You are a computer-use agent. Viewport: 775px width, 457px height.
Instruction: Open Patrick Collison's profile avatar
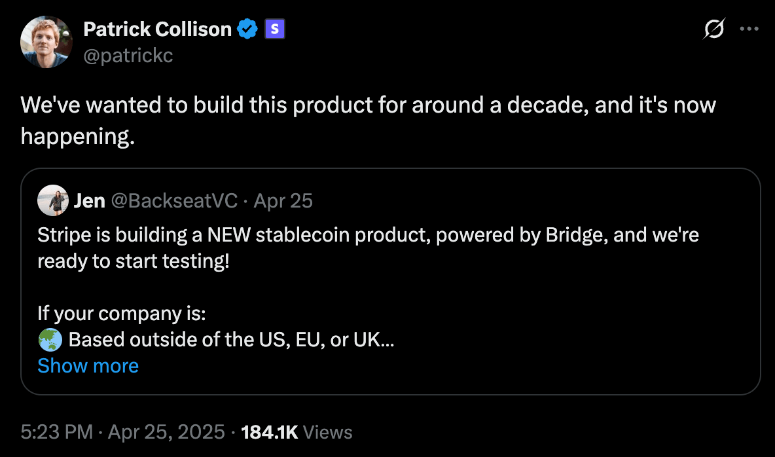click(x=47, y=41)
